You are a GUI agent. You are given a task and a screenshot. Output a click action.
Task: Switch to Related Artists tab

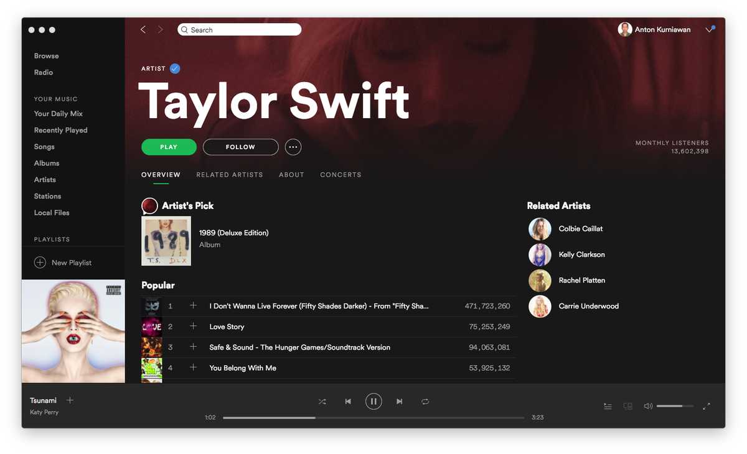point(230,175)
